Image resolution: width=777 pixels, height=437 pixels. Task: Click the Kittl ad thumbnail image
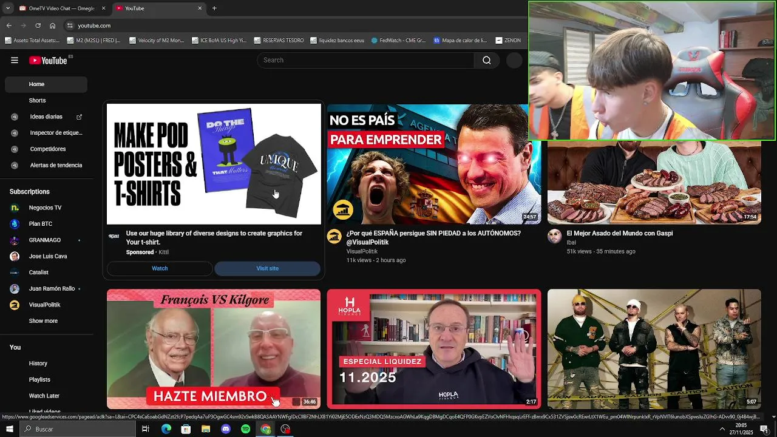[214, 164]
